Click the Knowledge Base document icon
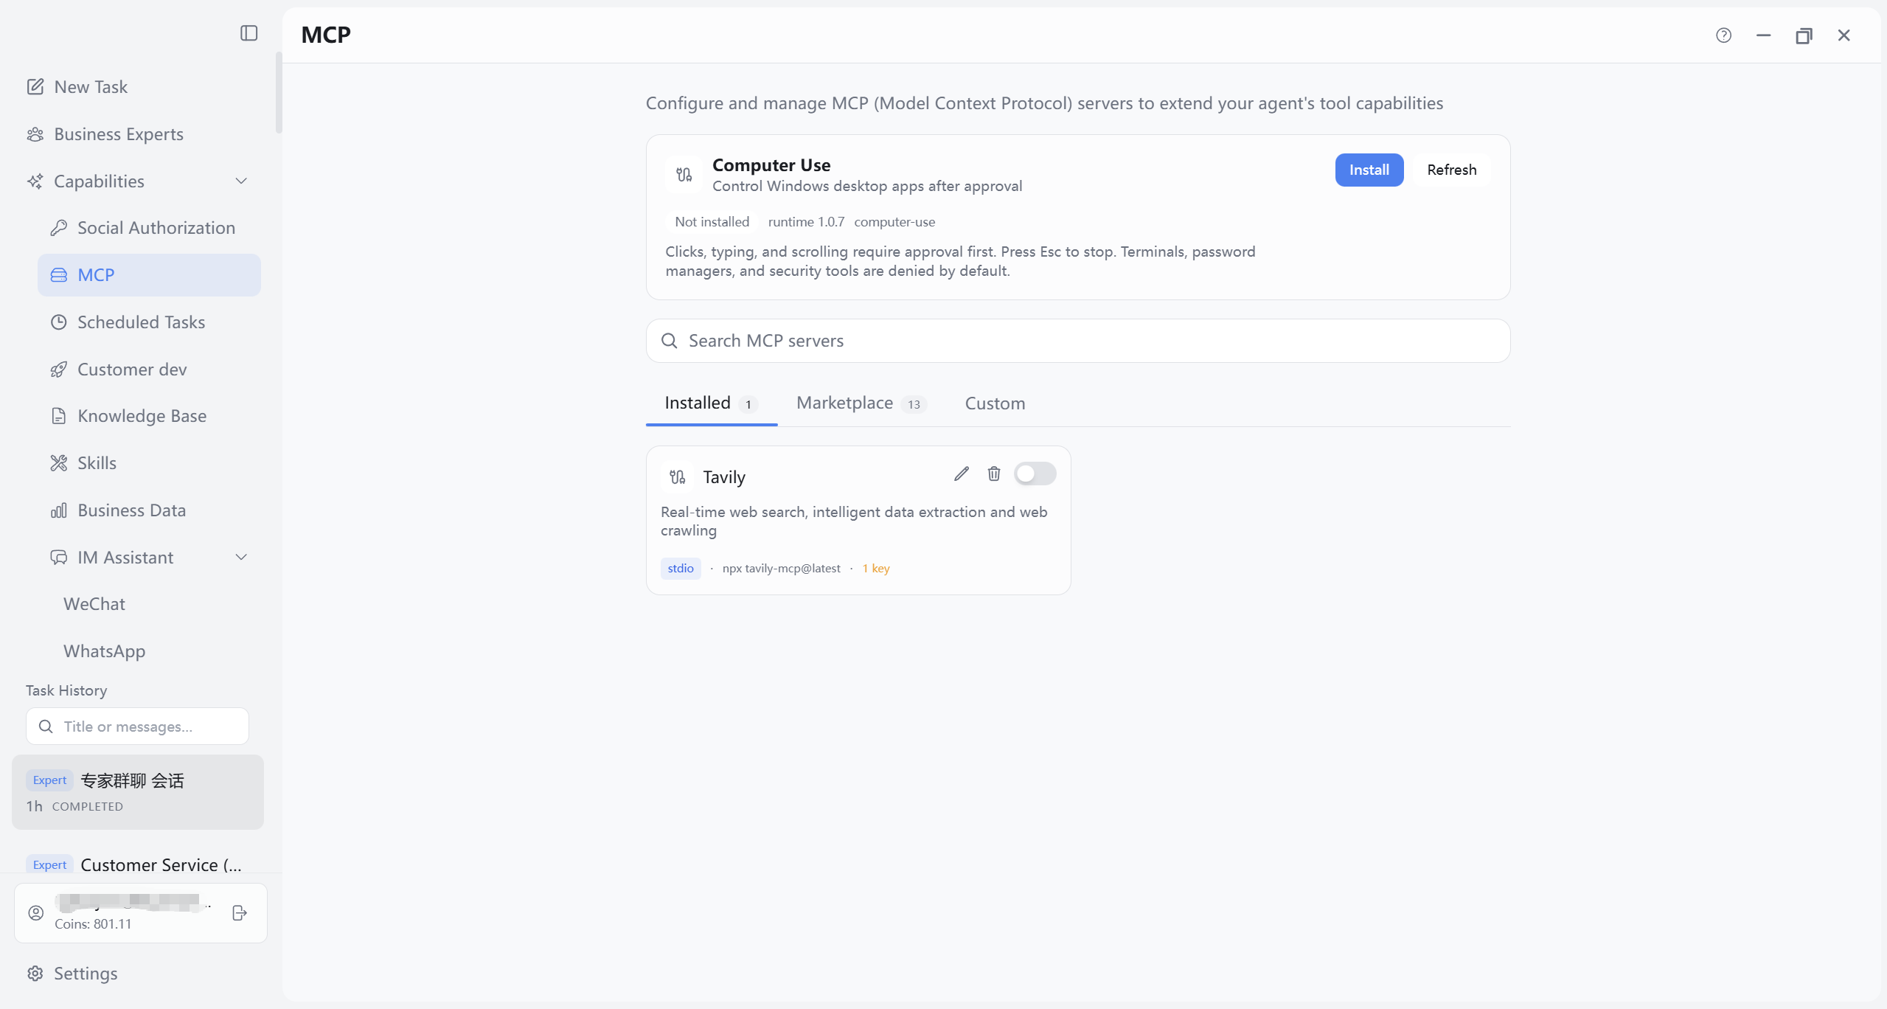This screenshot has width=1887, height=1009. point(59,416)
